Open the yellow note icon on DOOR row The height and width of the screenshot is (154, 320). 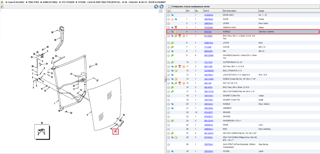coord(172,19)
